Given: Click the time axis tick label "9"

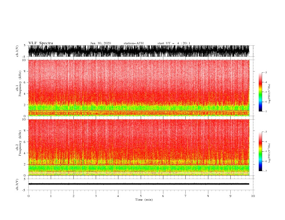Looking at the screenshot, I should (230, 196).
